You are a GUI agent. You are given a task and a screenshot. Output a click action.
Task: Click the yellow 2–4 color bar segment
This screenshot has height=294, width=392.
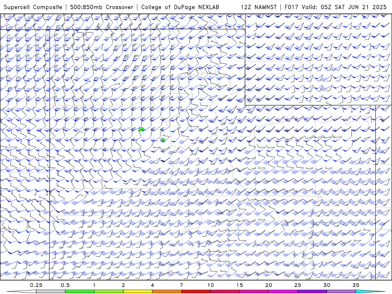138,292
